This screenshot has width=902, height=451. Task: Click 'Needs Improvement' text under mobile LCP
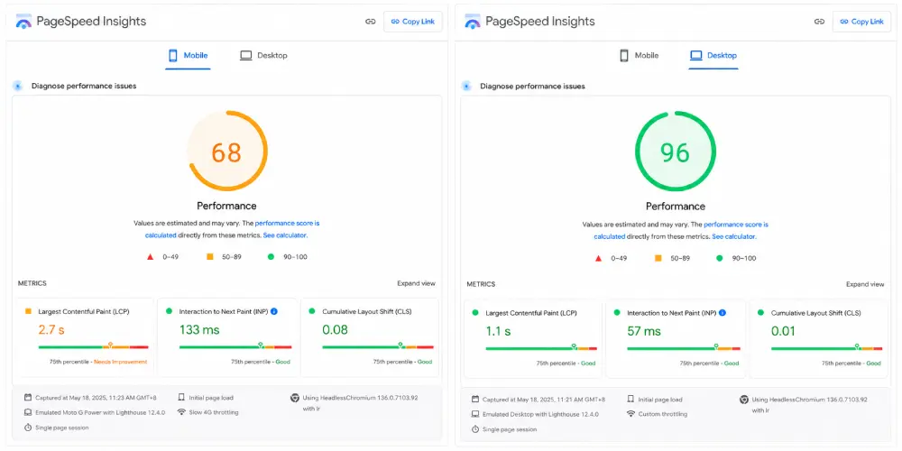(x=120, y=362)
